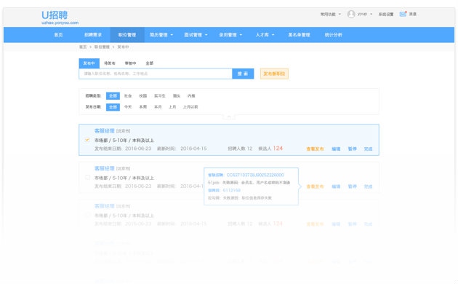The height and width of the screenshot is (284, 458).
Task: Expand the 人才库 menu
Action: click(265, 35)
